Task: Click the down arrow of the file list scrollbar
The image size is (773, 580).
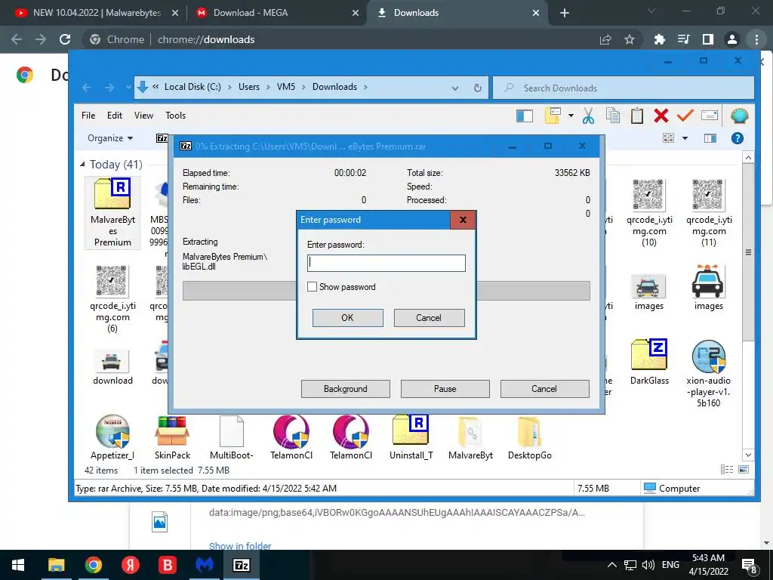Action: [x=748, y=455]
